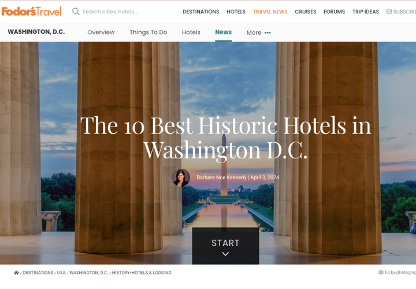Click the down chevron under START
This screenshot has height=289, width=416.
225,254
